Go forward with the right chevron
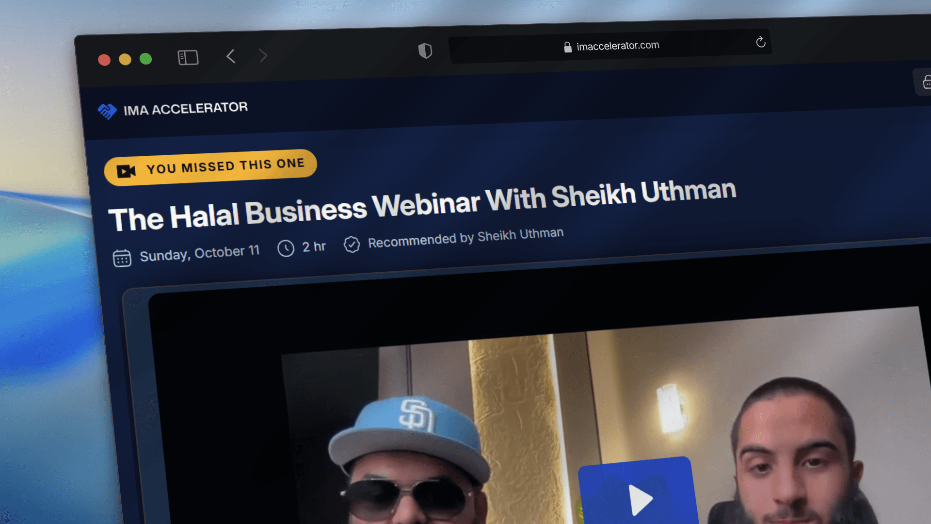The width and height of the screenshot is (931, 524). point(263,55)
